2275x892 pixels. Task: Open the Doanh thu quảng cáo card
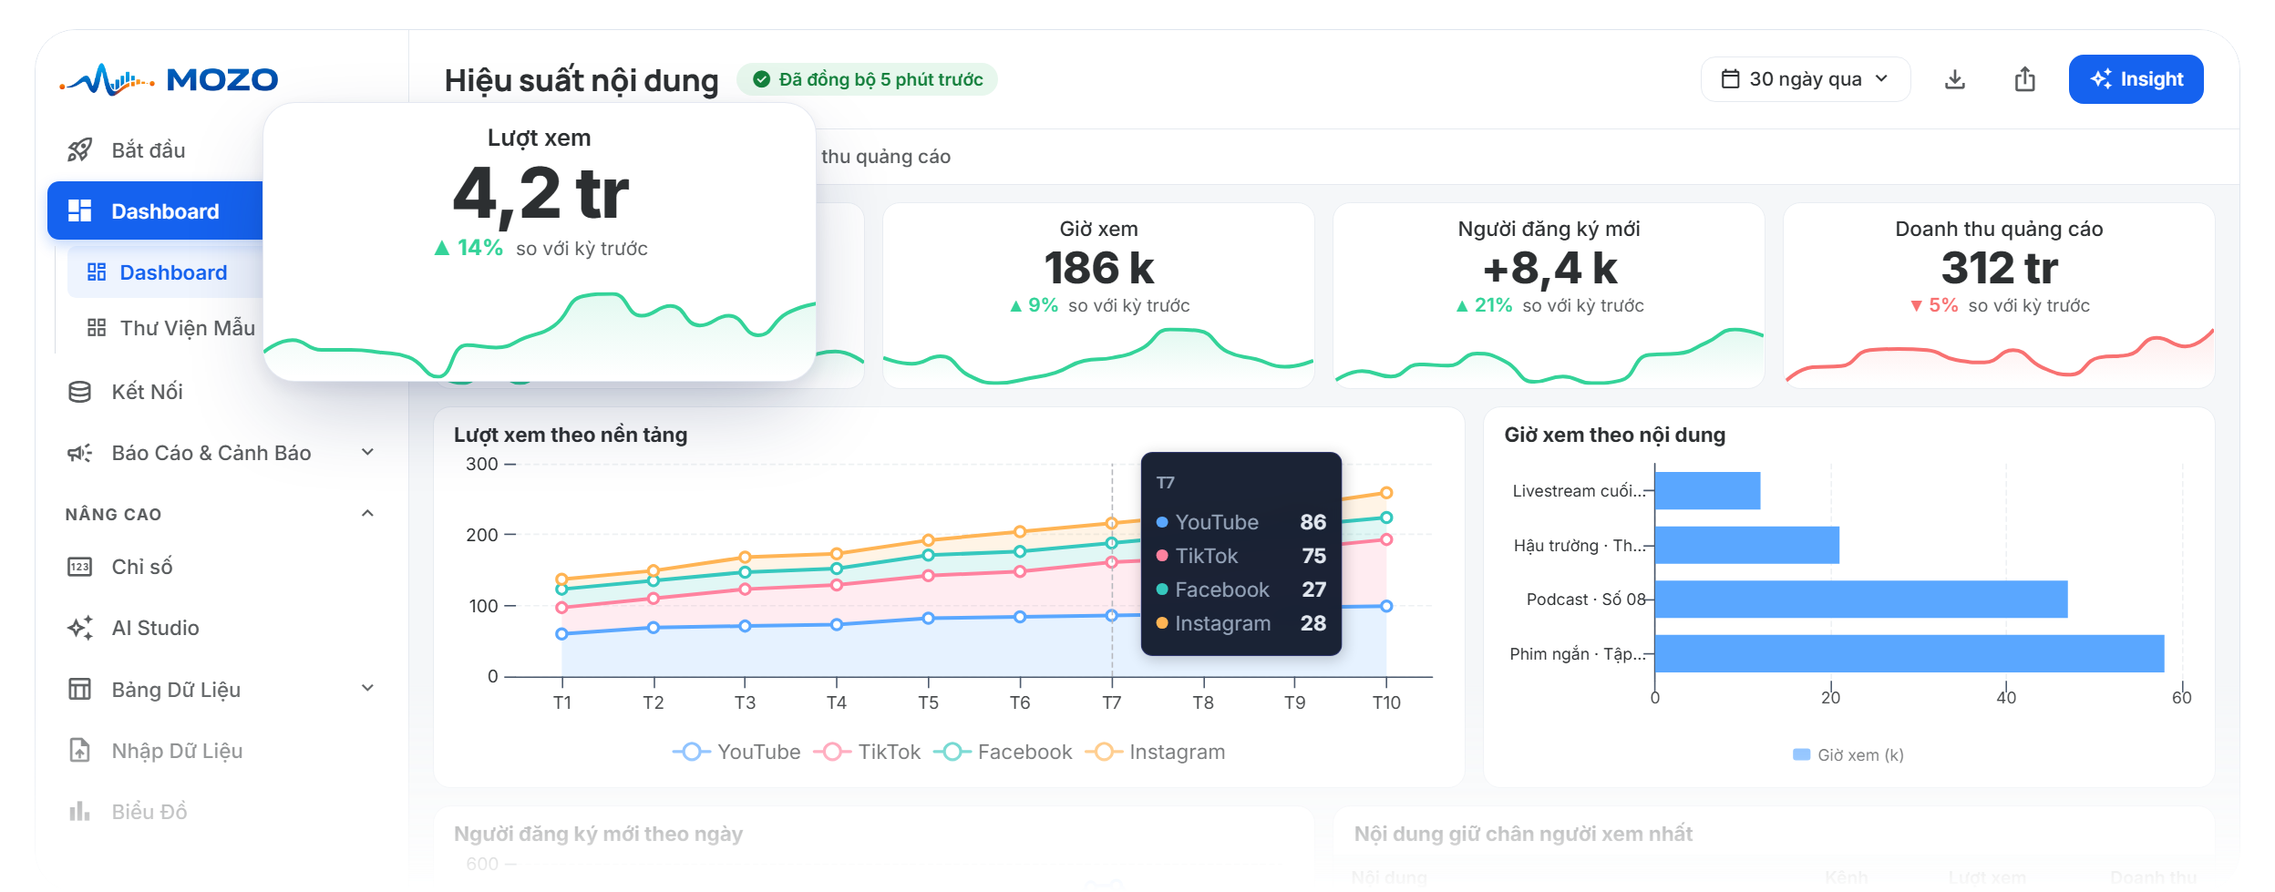coord(1999,295)
